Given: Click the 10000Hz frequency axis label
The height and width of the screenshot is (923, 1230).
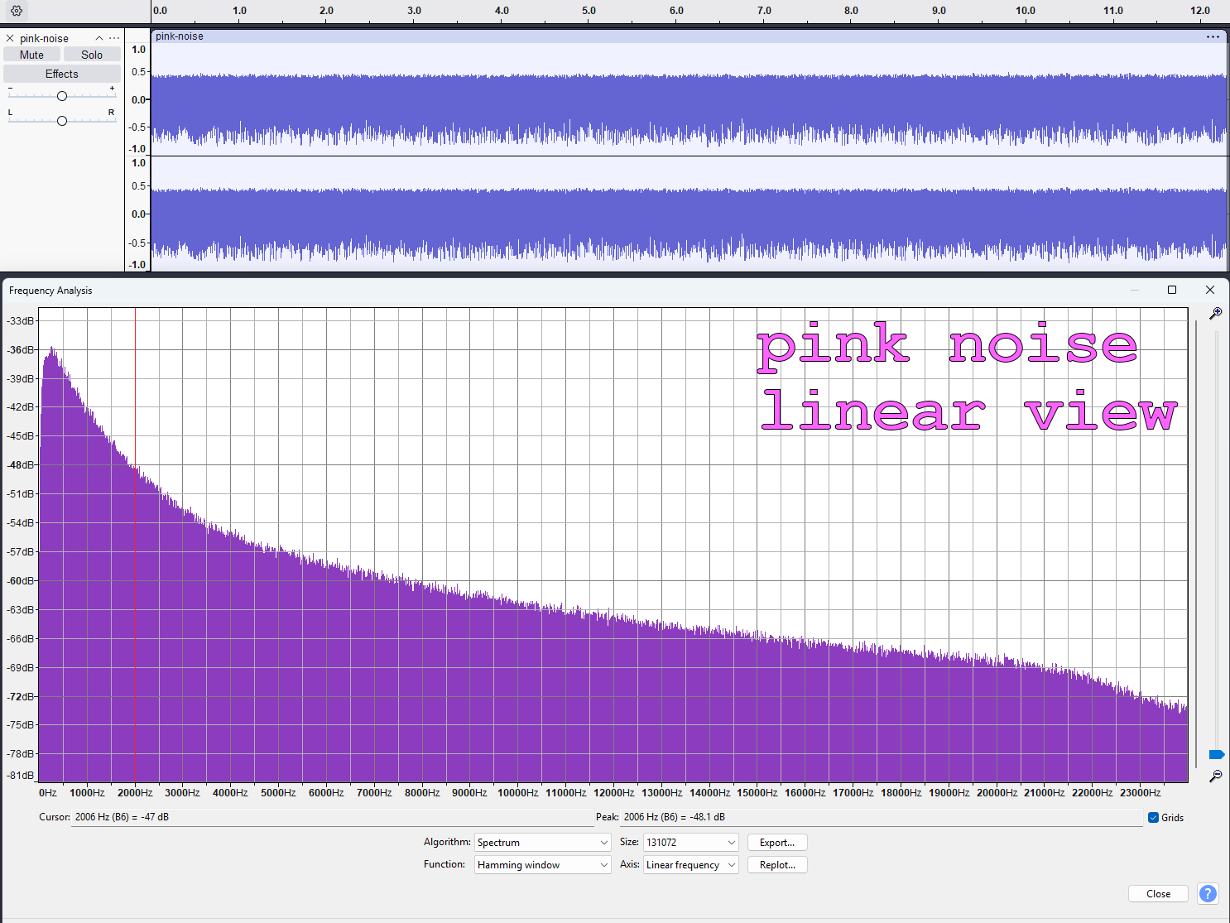Looking at the screenshot, I should pyautogui.click(x=517, y=792).
